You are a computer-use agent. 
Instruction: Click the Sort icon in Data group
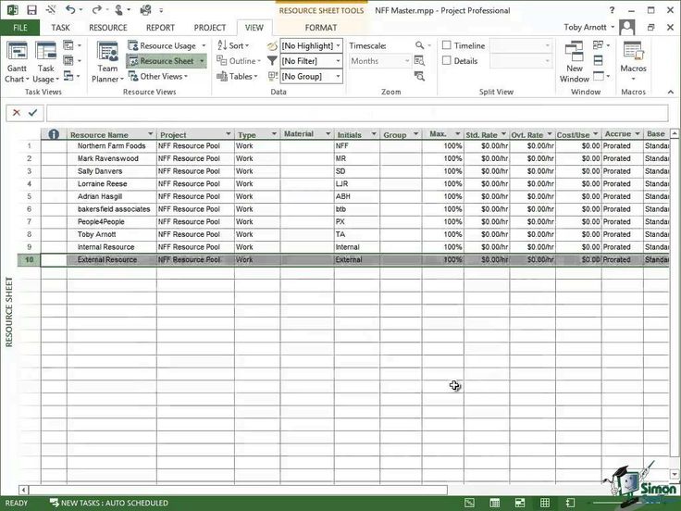pyautogui.click(x=222, y=45)
